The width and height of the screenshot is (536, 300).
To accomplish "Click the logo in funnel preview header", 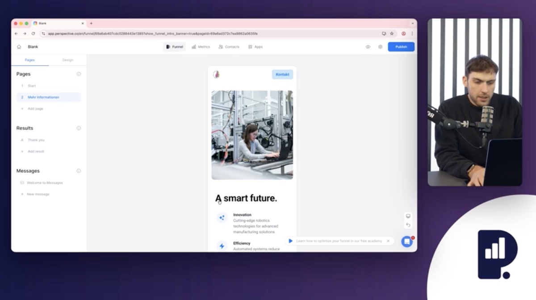I will [x=216, y=75].
